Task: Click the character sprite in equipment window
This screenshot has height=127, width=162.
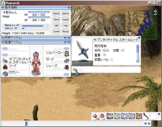Action: coord(36,63)
